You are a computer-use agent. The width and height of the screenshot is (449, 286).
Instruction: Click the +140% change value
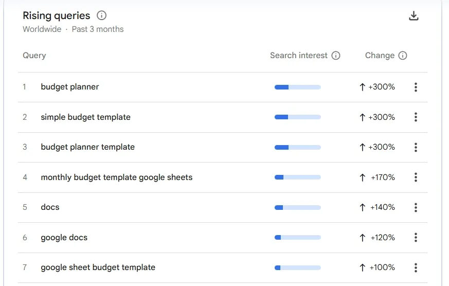click(382, 207)
